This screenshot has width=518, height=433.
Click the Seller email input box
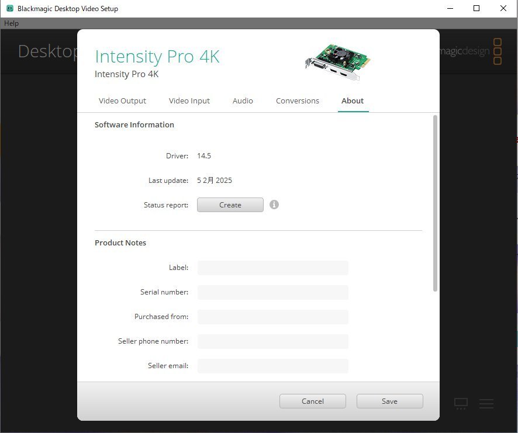point(273,366)
